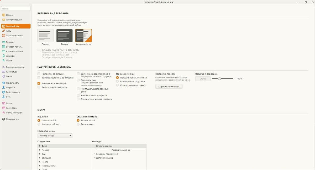Click the Адресная панель icon
This screenshot has width=315, height=170.
pos(3,51)
